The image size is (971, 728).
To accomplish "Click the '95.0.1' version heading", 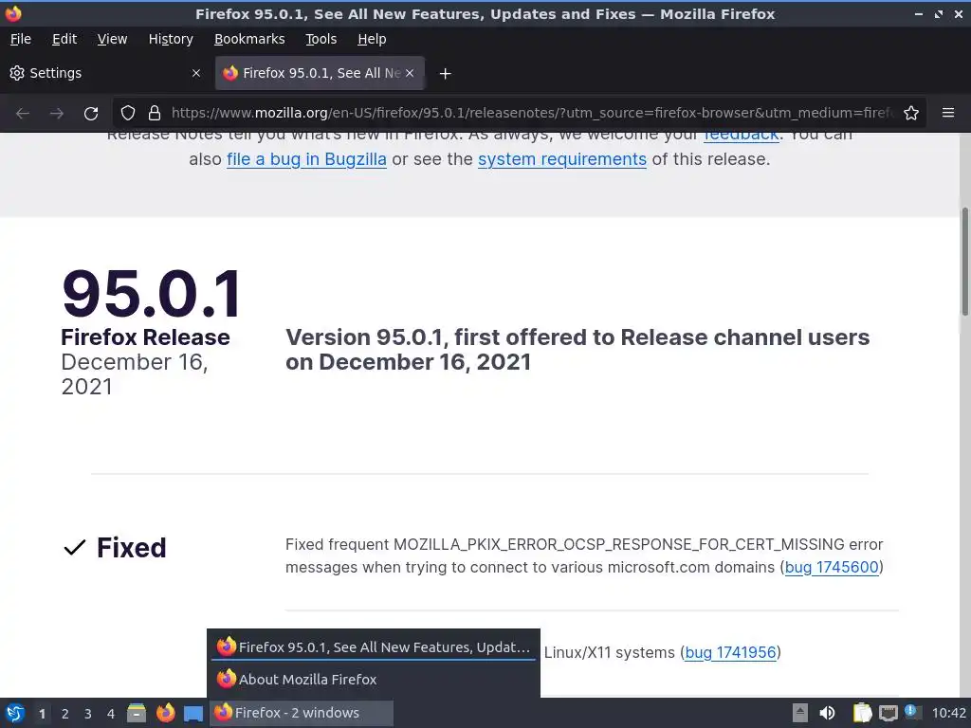I will [x=152, y=294].
